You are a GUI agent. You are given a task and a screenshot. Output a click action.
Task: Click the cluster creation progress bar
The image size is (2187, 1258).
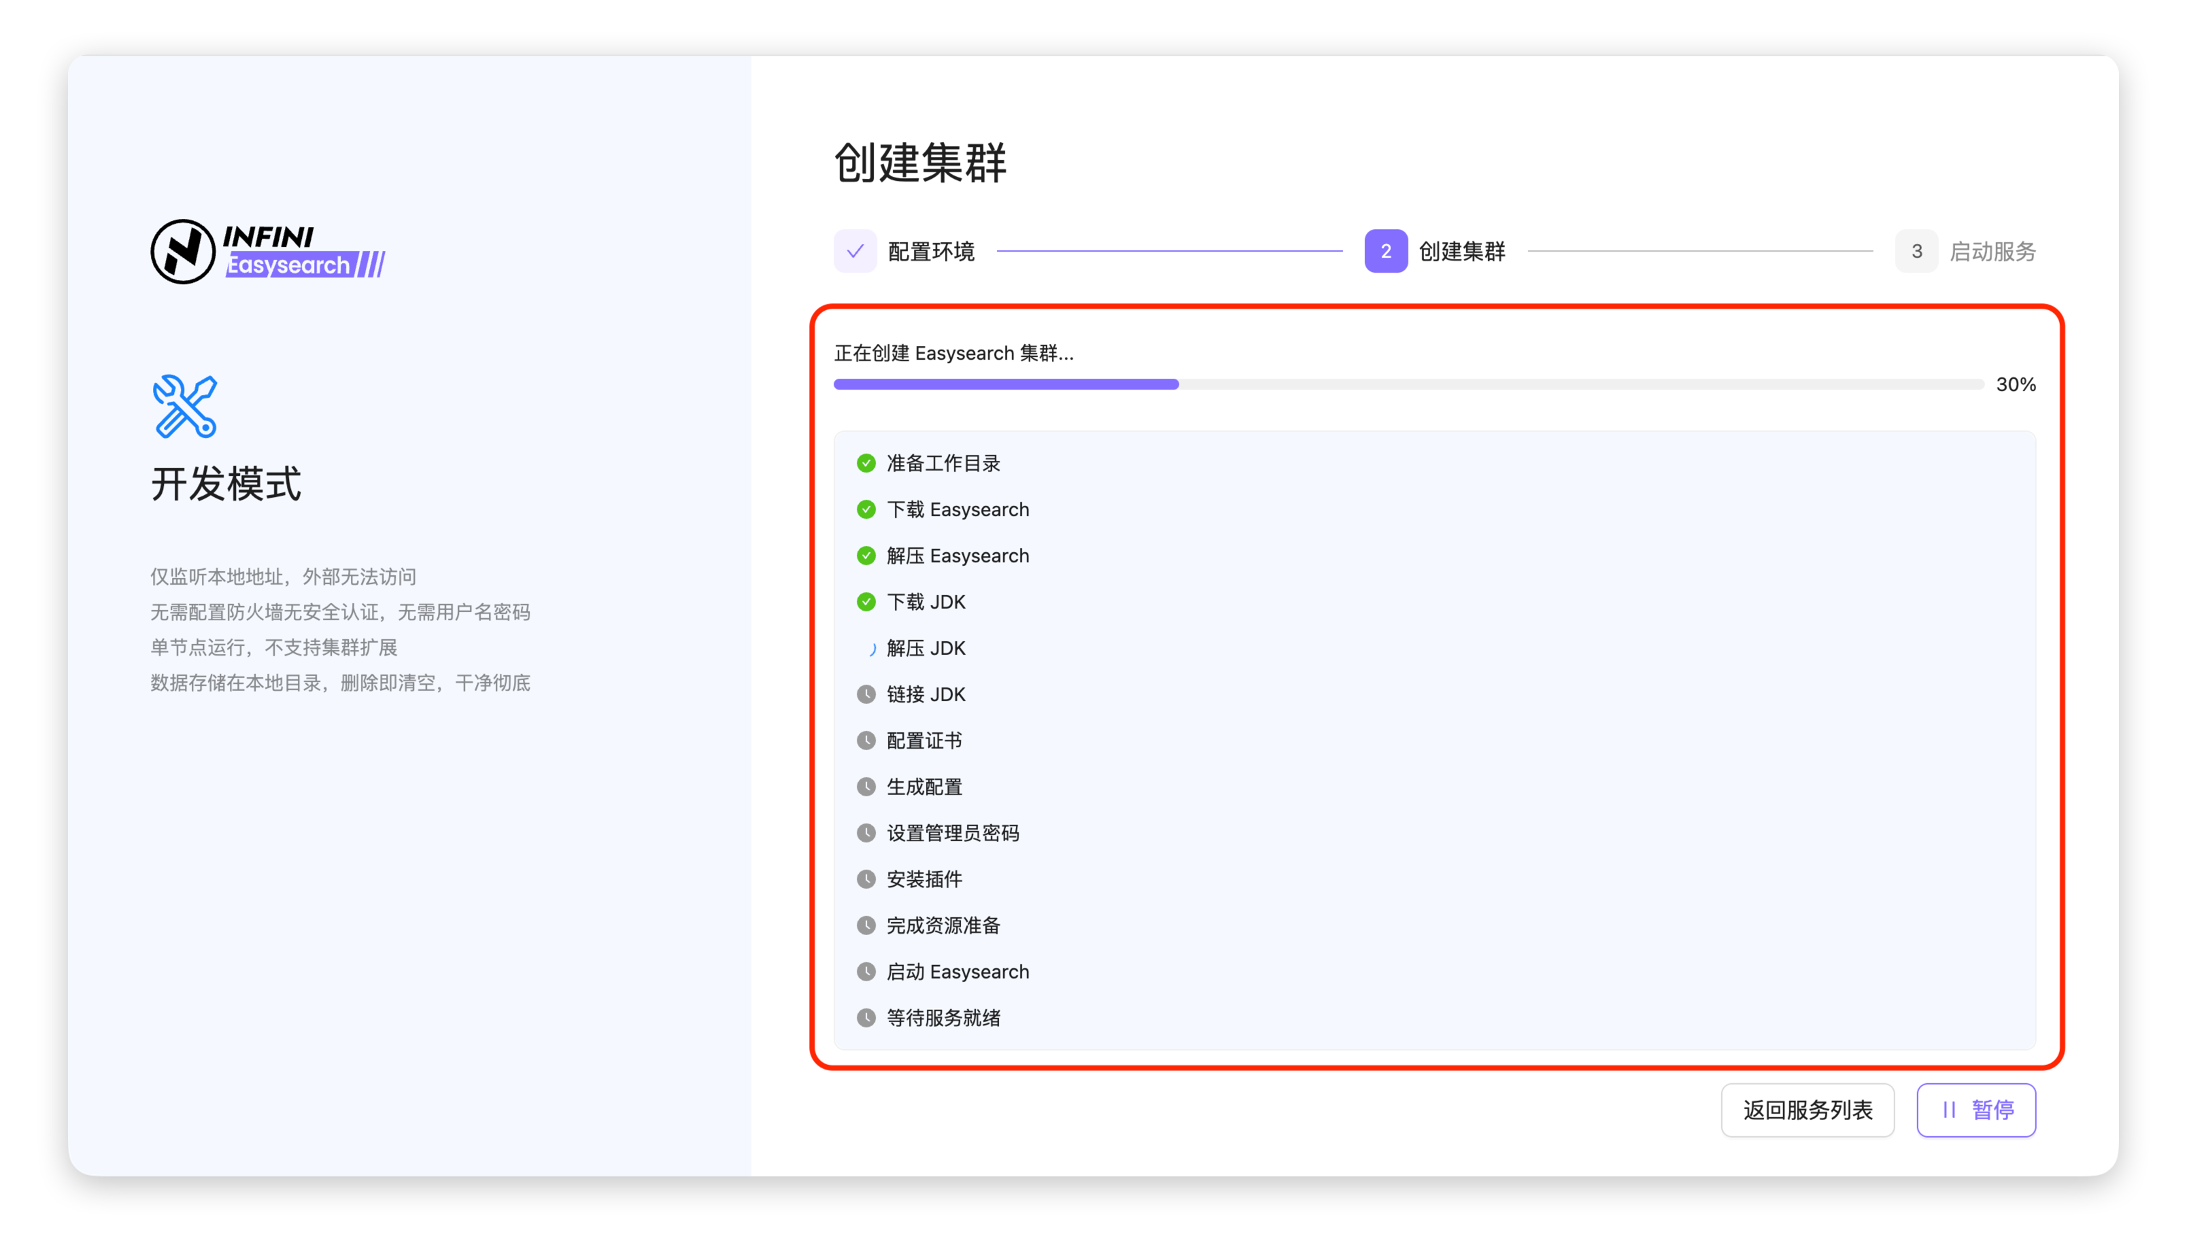pos(1408,384)
